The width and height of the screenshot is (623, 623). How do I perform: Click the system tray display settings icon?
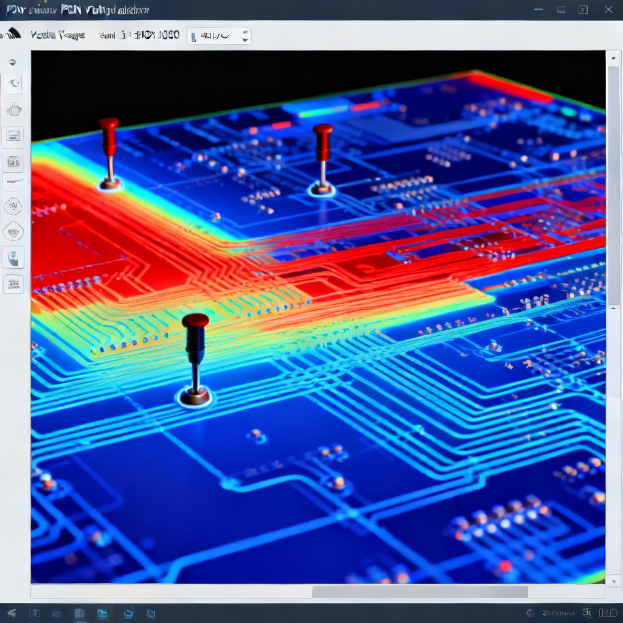point(587,613)
